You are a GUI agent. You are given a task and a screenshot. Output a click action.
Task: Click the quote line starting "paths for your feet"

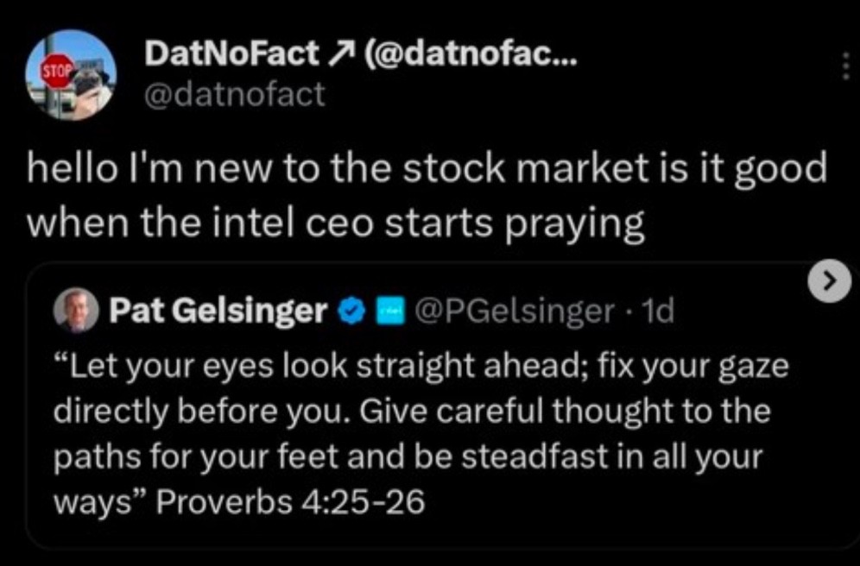tap(408, 456)
